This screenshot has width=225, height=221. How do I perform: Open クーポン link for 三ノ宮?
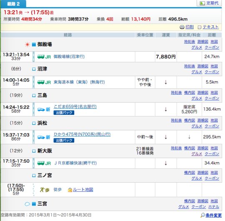click(x=212, y=179)
